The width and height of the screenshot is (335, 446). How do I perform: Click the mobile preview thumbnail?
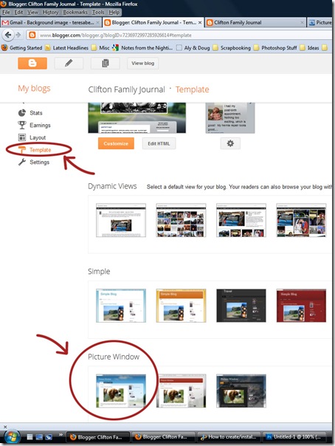tap(230, 117)
